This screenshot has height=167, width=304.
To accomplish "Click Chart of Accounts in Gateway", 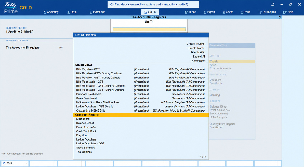I will pos(220,68).
